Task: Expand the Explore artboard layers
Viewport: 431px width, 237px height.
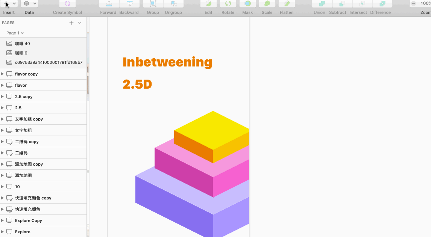Action: coord(2,232)
